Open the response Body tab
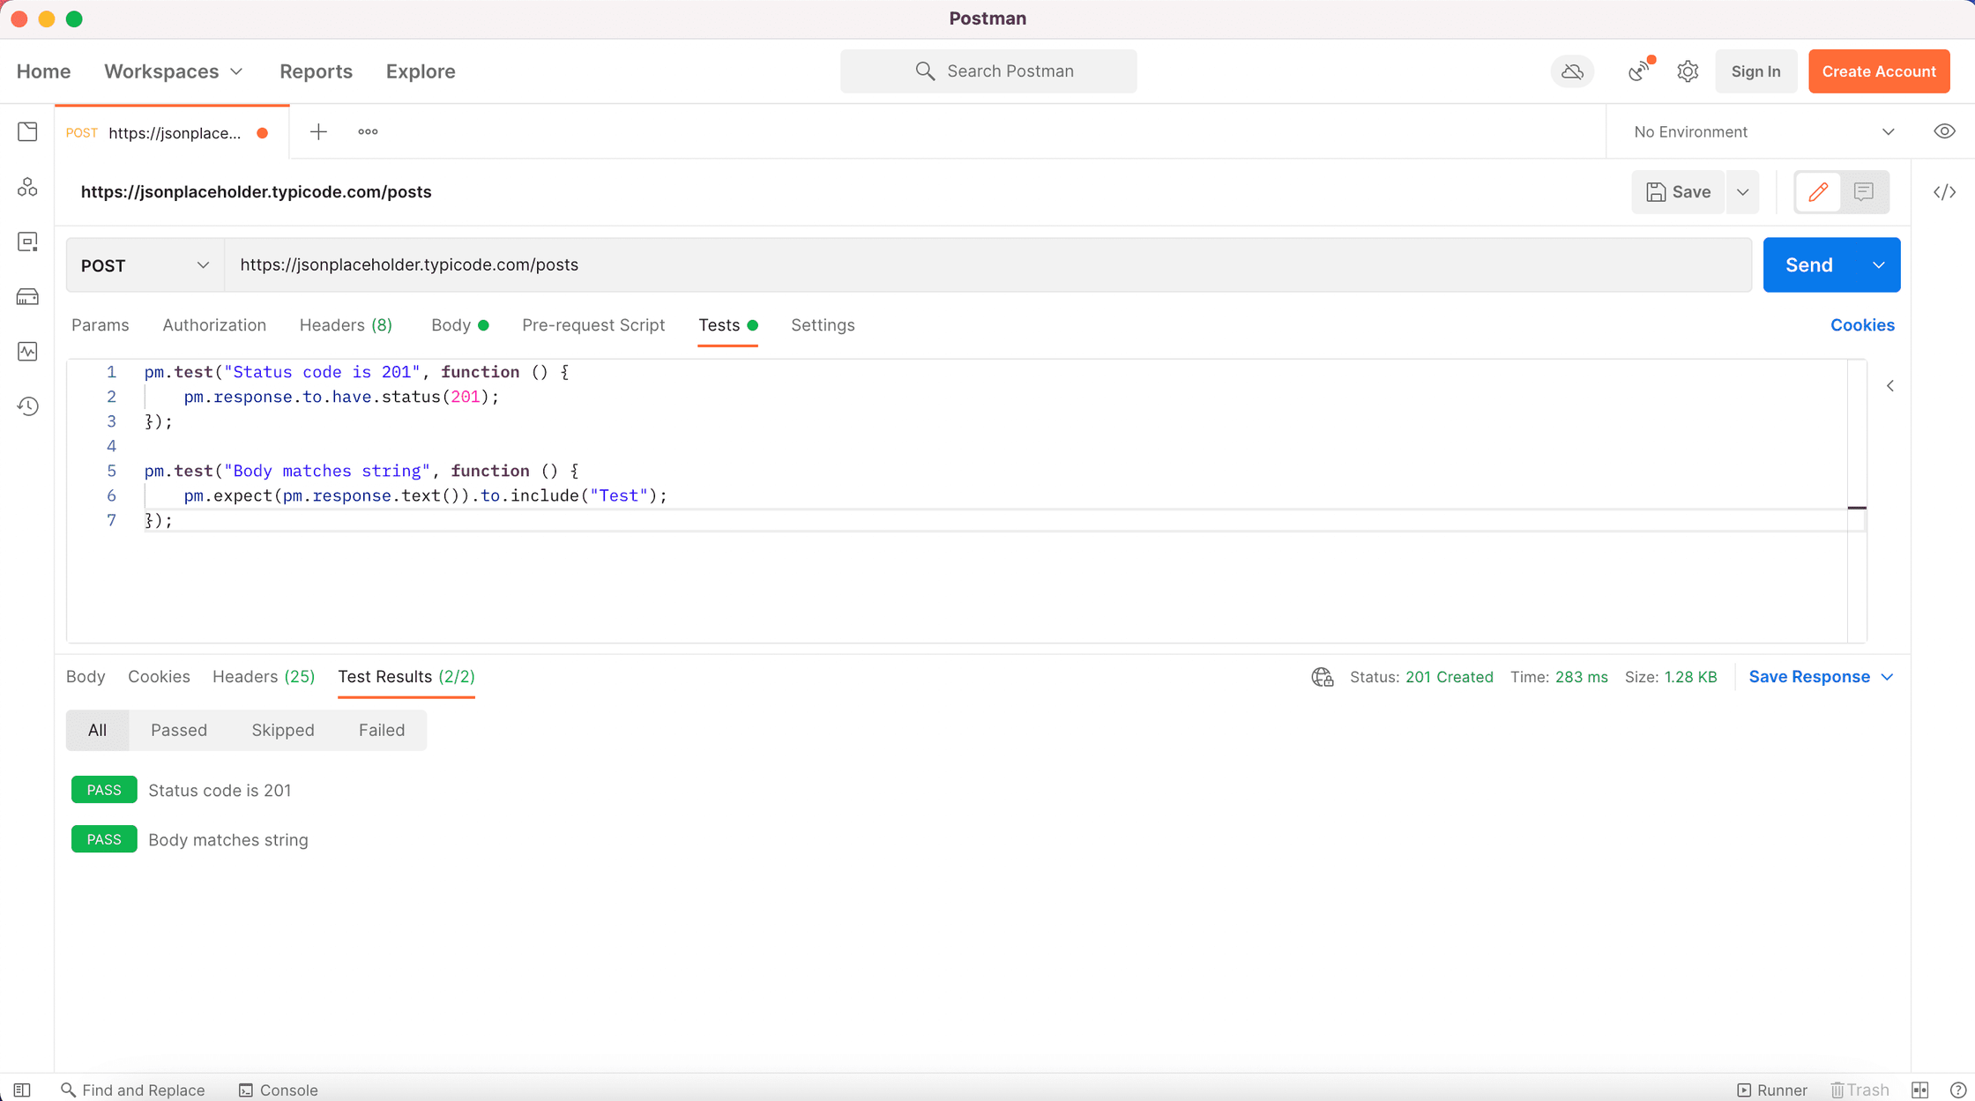This screenshot has width=1975, height=1101. [x=86, y=677]
